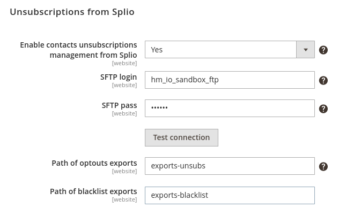The width and height of the screenshot is (346, 216).
Task: Select the exports-unsubs path input field
Action: coord(229,166)
